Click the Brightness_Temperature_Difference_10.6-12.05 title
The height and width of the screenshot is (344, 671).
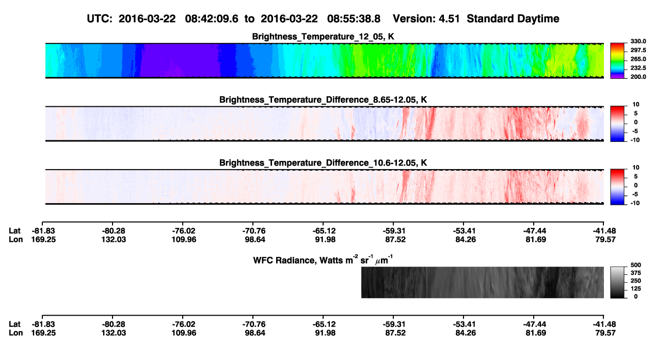point(323,163)
